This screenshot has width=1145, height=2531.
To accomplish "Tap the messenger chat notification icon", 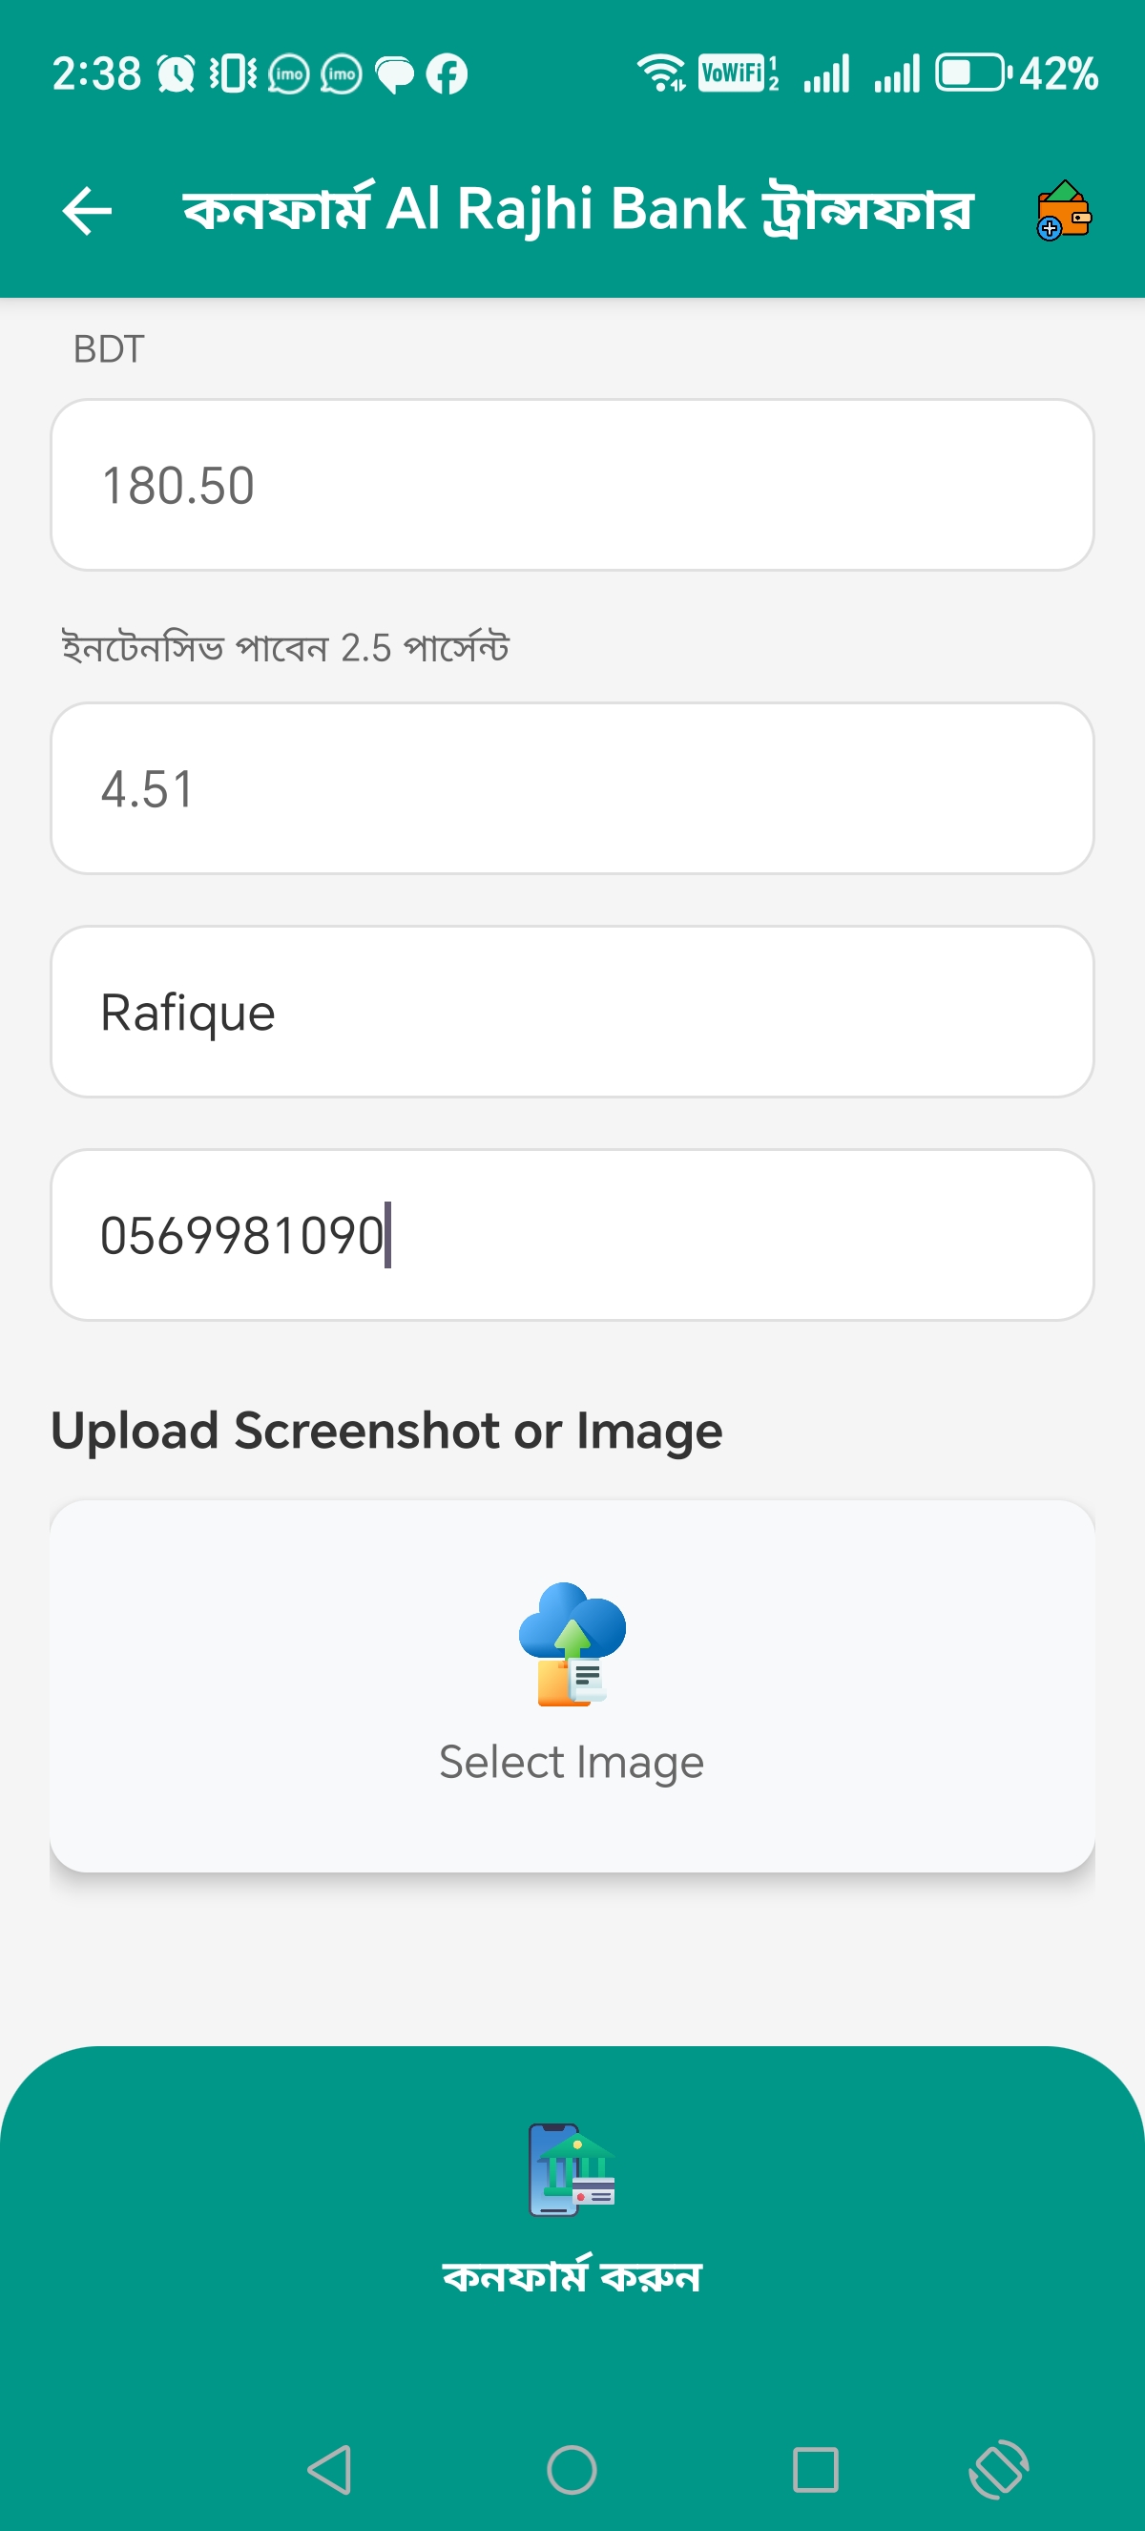I will [395, 74].
